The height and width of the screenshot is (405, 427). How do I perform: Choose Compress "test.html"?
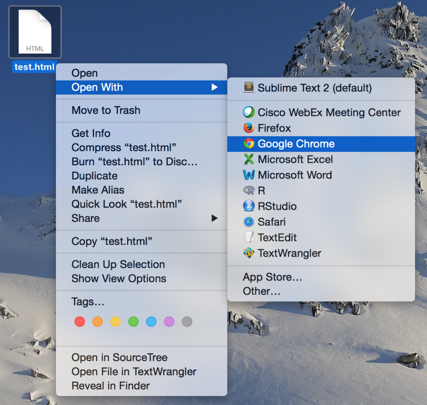(x=141, y=148)
